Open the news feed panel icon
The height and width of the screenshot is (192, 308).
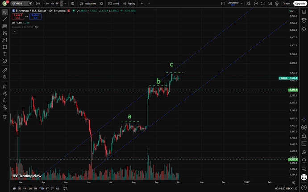304,152
